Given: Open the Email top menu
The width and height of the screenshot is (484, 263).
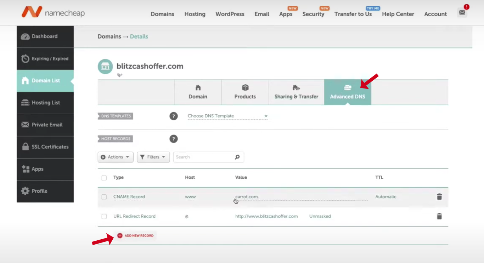Looking at the screenshot, I should [x=262, y=14].
